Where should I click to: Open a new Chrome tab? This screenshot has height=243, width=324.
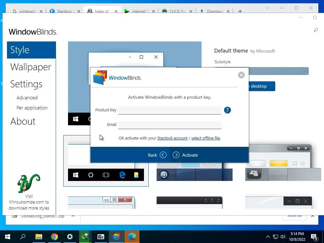[x=240, y=11]
